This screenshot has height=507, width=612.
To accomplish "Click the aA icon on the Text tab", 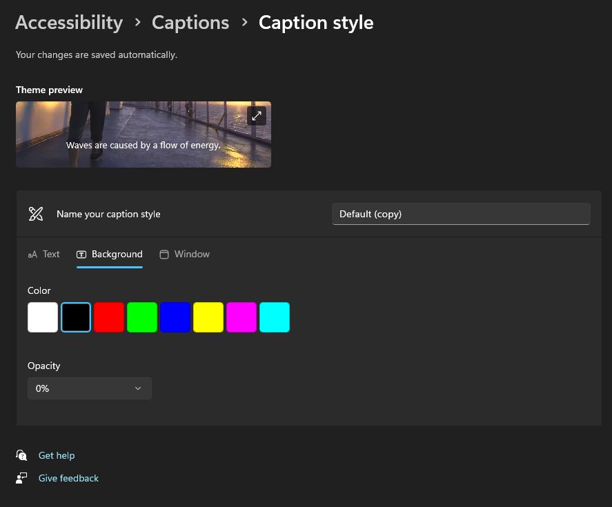I will tap(32, 254).
